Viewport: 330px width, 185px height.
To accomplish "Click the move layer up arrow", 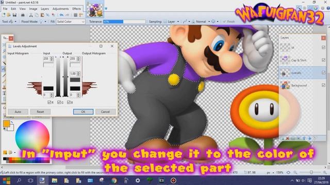I will point(304,138).
